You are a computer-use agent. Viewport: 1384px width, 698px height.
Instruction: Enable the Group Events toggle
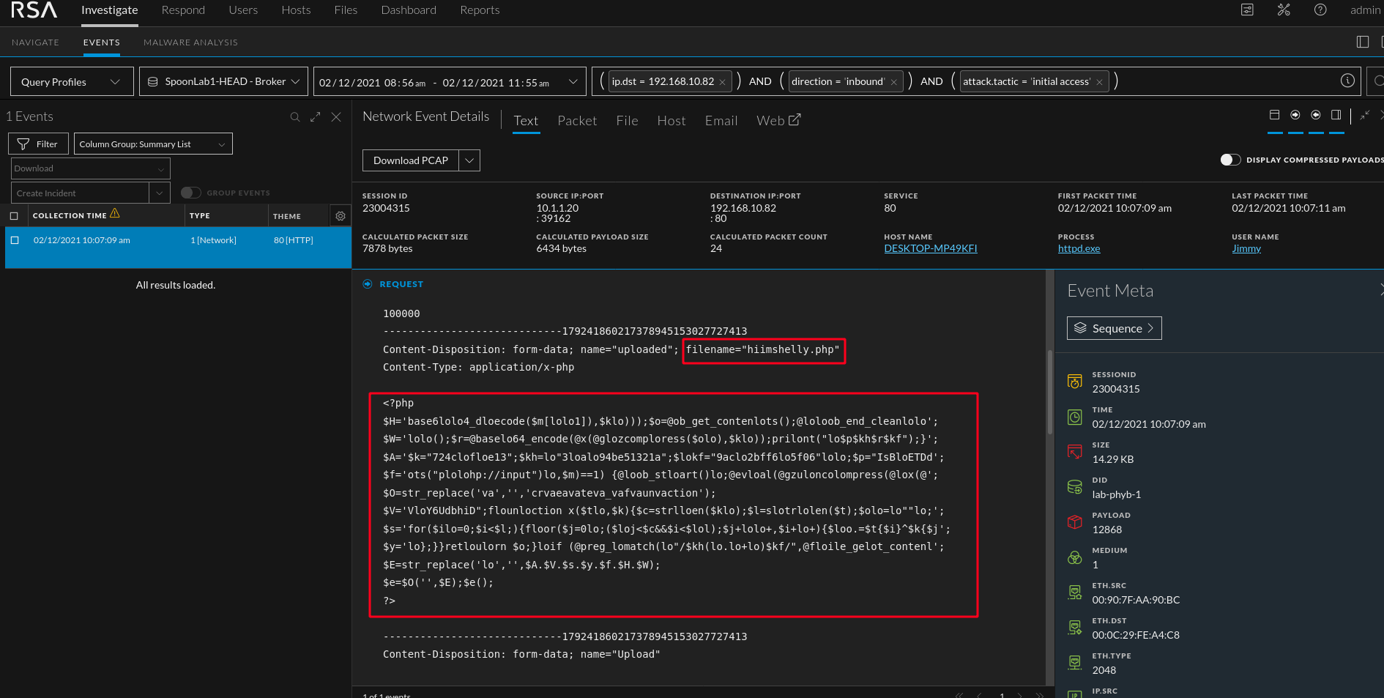tap(190, 192)
